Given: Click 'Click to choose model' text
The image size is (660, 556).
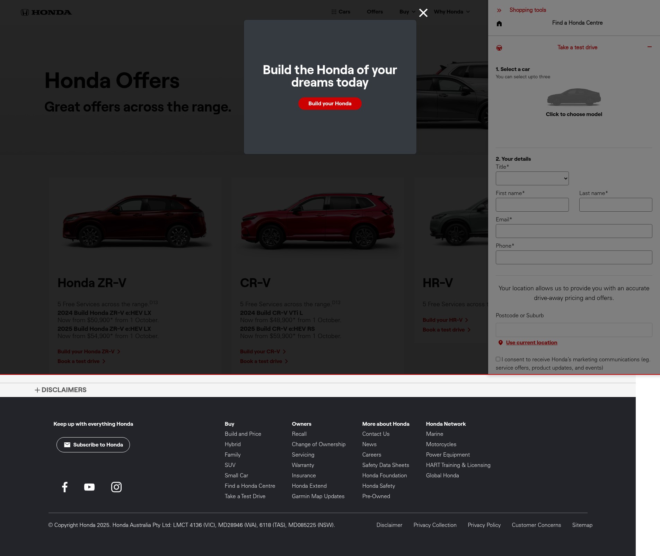Looking at the screenshot, I should [x=574, y=114].
